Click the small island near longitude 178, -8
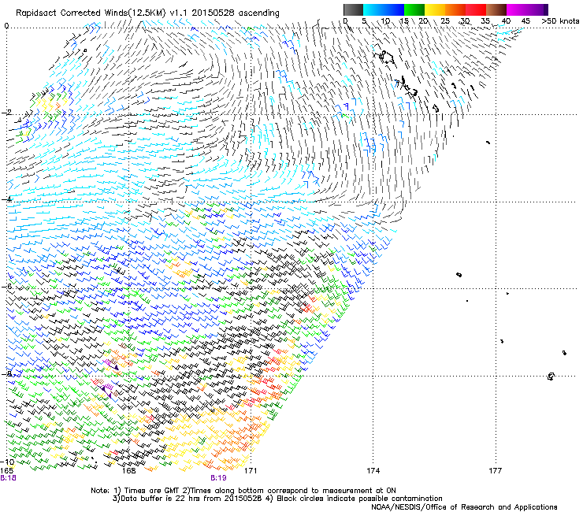Screen dimensions: 583x512 (x=551, y=377)
